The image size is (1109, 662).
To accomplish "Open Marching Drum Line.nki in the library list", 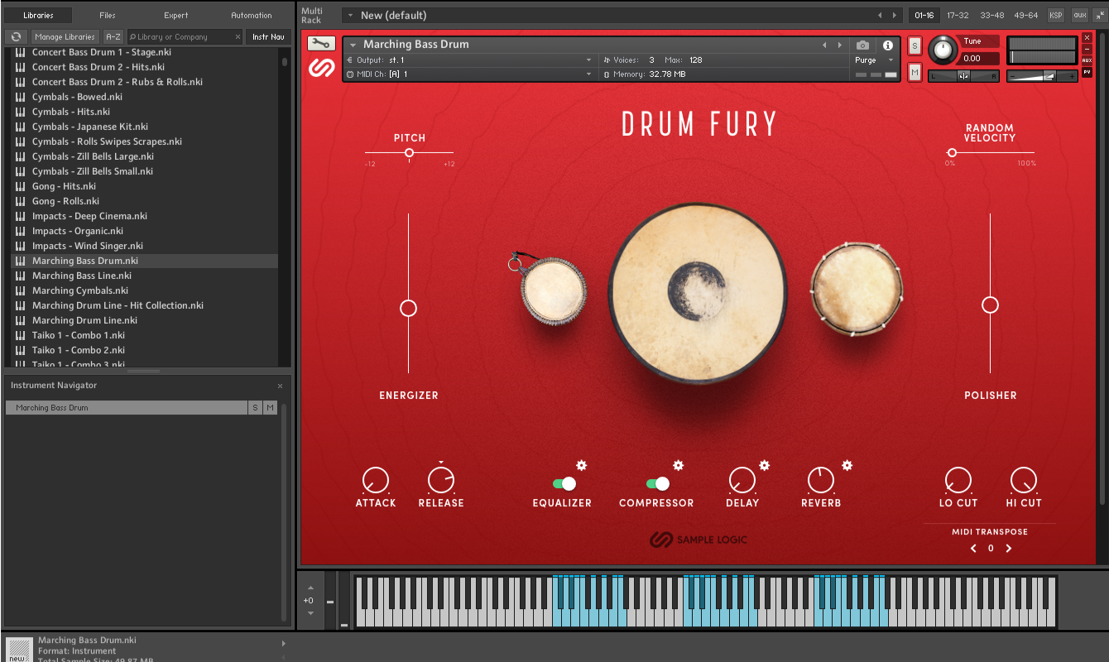I will point(84,320).
